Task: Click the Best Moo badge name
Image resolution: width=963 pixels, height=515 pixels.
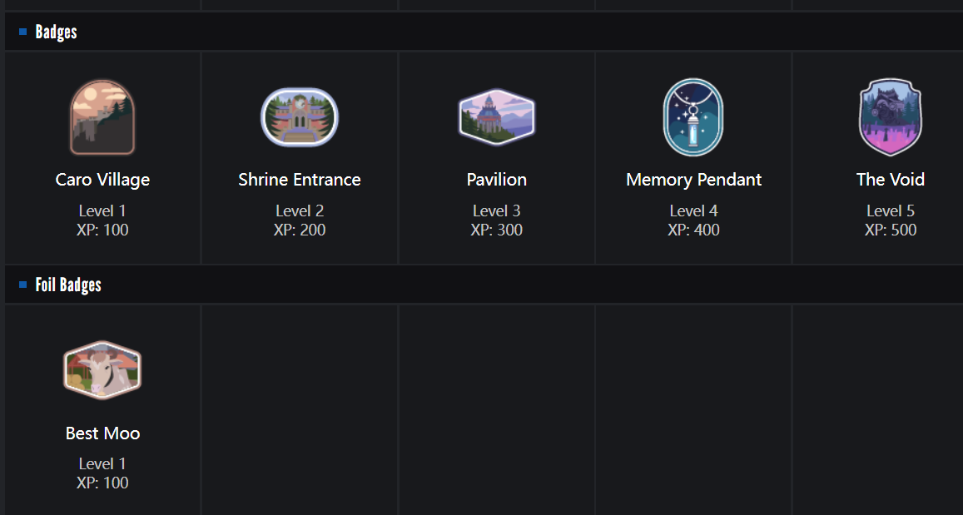Action: 102,433
